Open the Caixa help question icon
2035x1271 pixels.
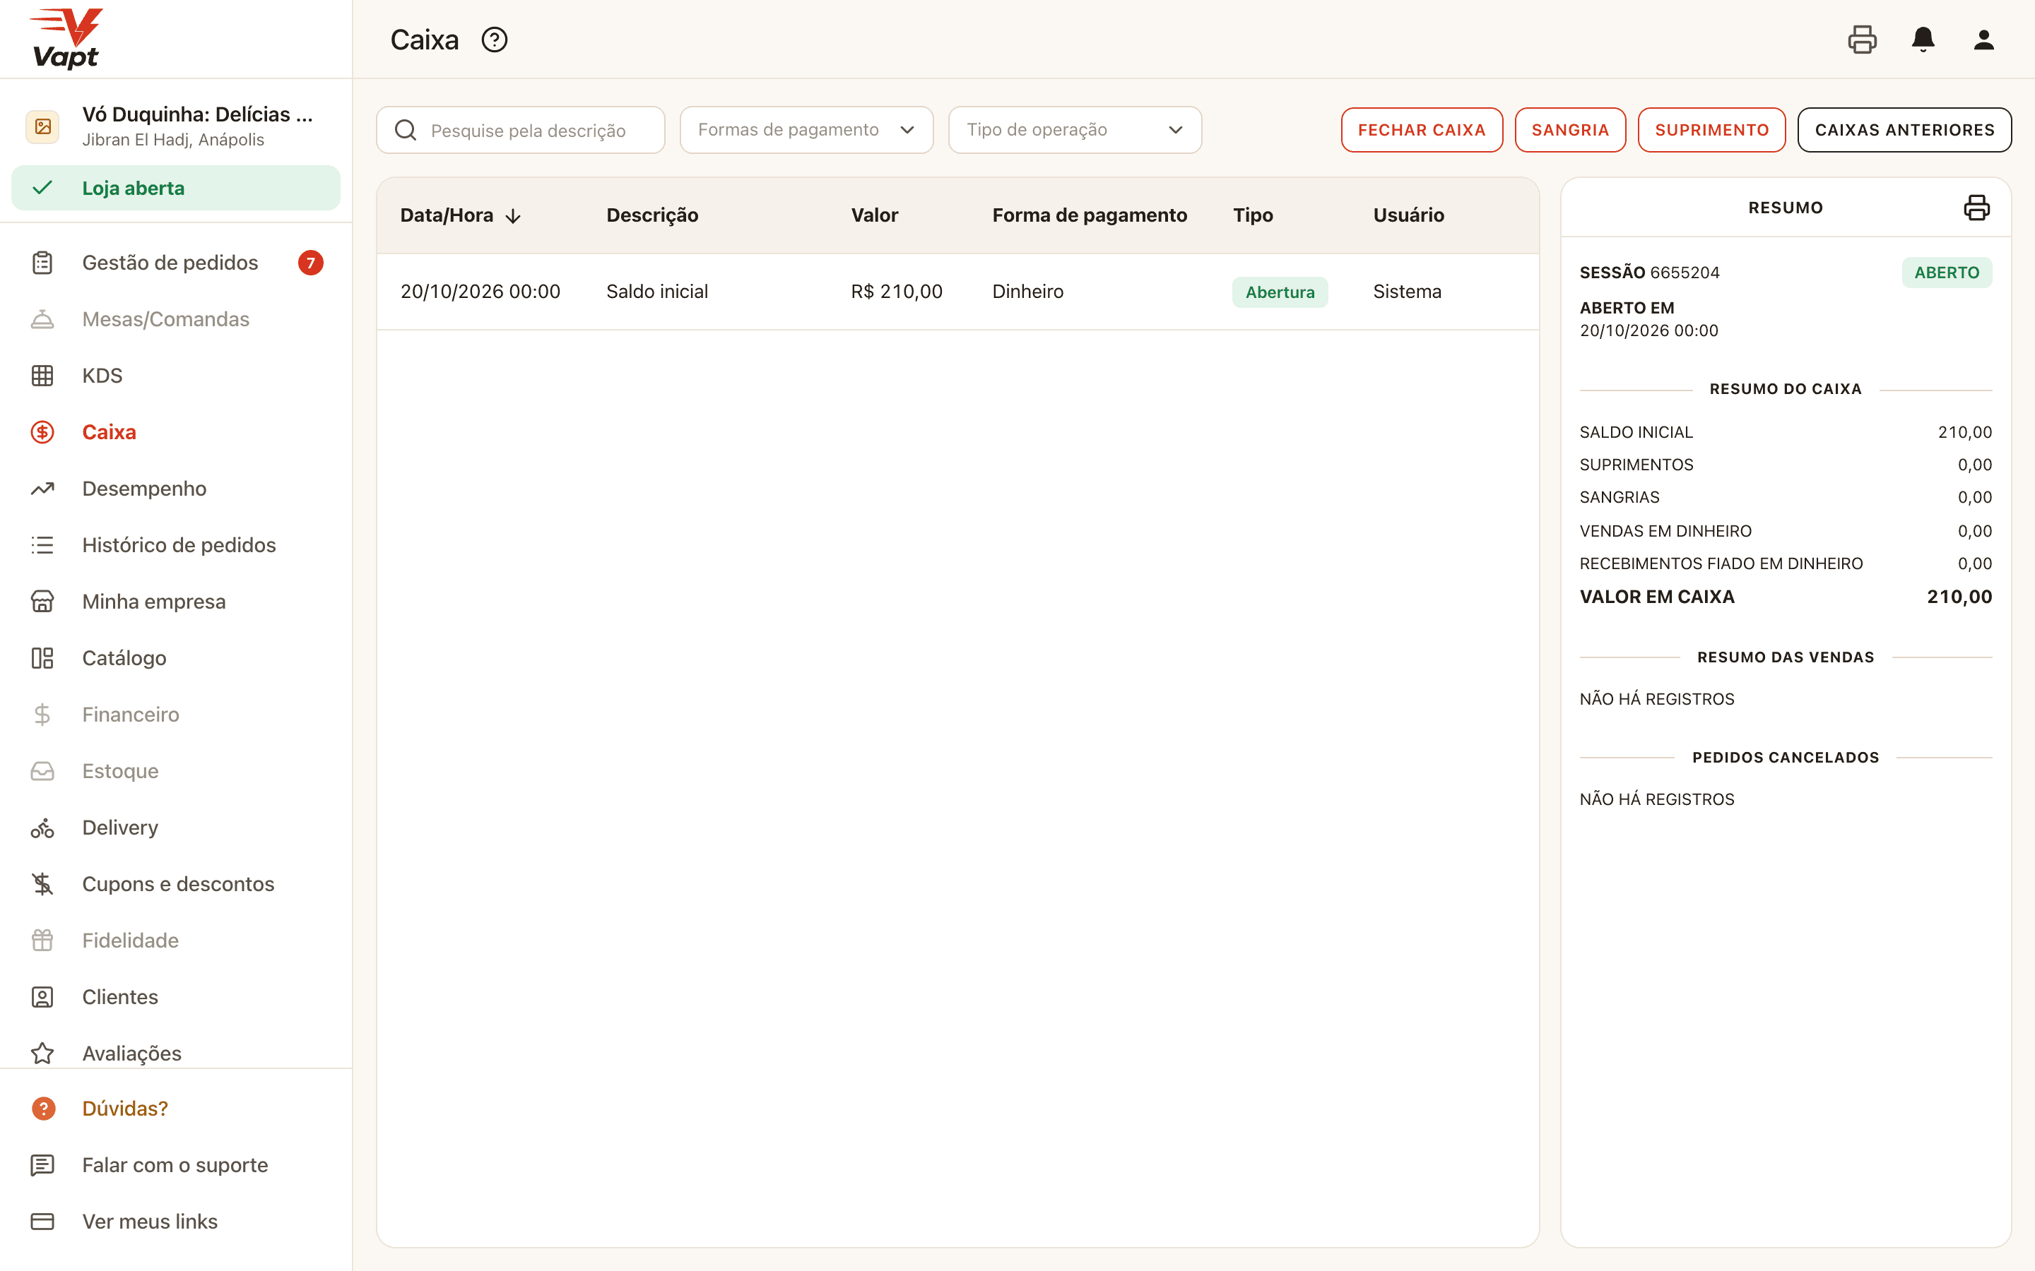[495, 40]
